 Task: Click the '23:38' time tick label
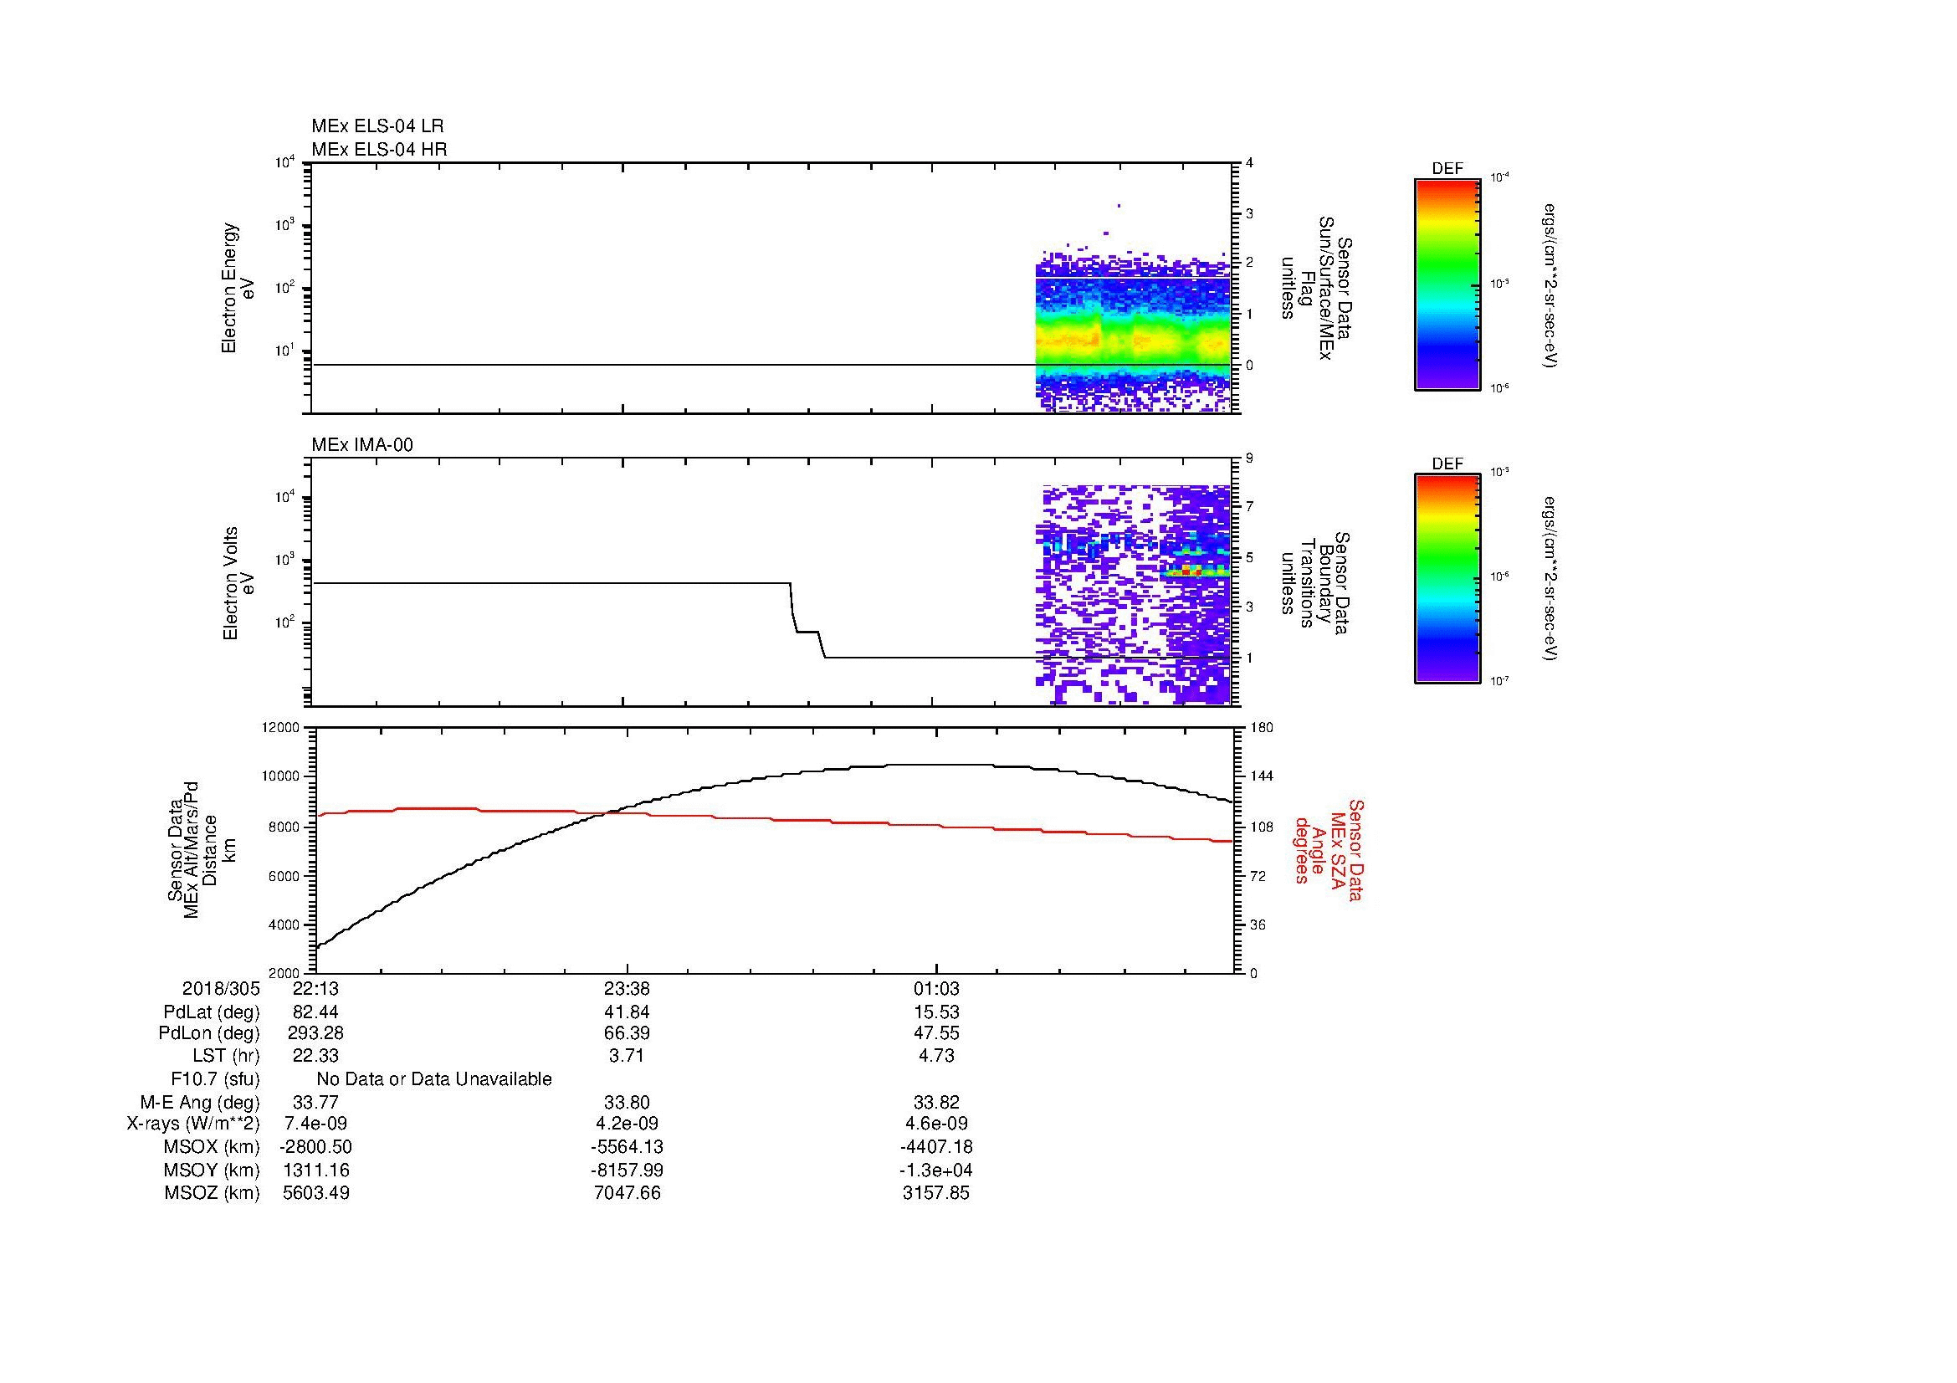click(x=628, y=988)
